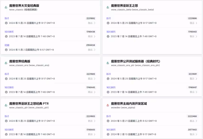The height and width of the screenshot is (139, 203).
Task: Open the 版本 link in 魔兽世界大灾变经典版 card
Action: [7, 18]
